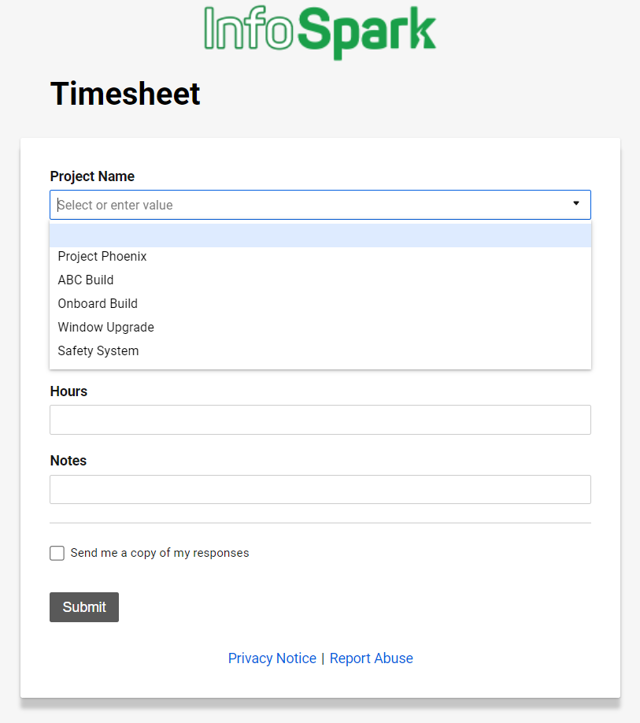Select the blank highlighted option in the list
Image resolution: width=640 pixels, height=723 pixels.
point(320,235)
